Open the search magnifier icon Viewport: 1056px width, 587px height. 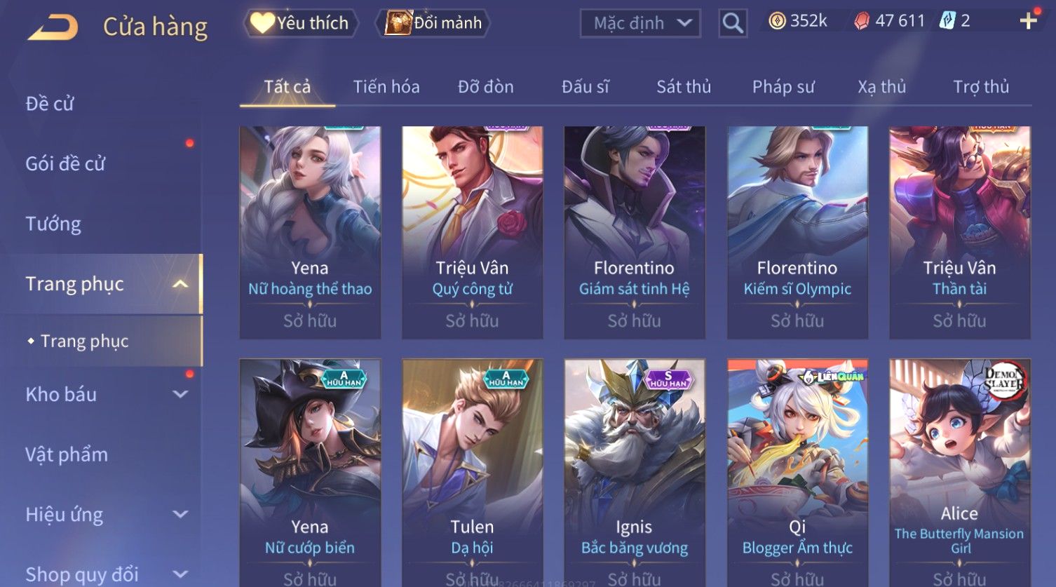click(x=732, y=24)
